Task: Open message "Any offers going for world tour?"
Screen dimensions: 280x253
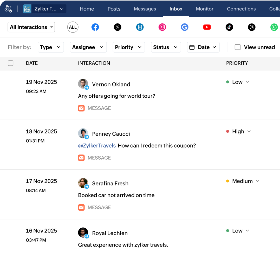Action: point(117,96)
